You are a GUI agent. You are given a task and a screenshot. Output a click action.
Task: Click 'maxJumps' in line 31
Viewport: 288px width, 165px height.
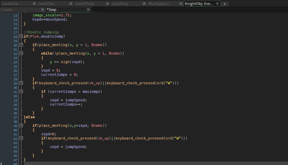(91, 92)
